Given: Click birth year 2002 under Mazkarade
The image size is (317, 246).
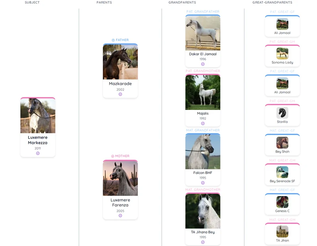Looking at the screenshot, I should coord(120,89).
